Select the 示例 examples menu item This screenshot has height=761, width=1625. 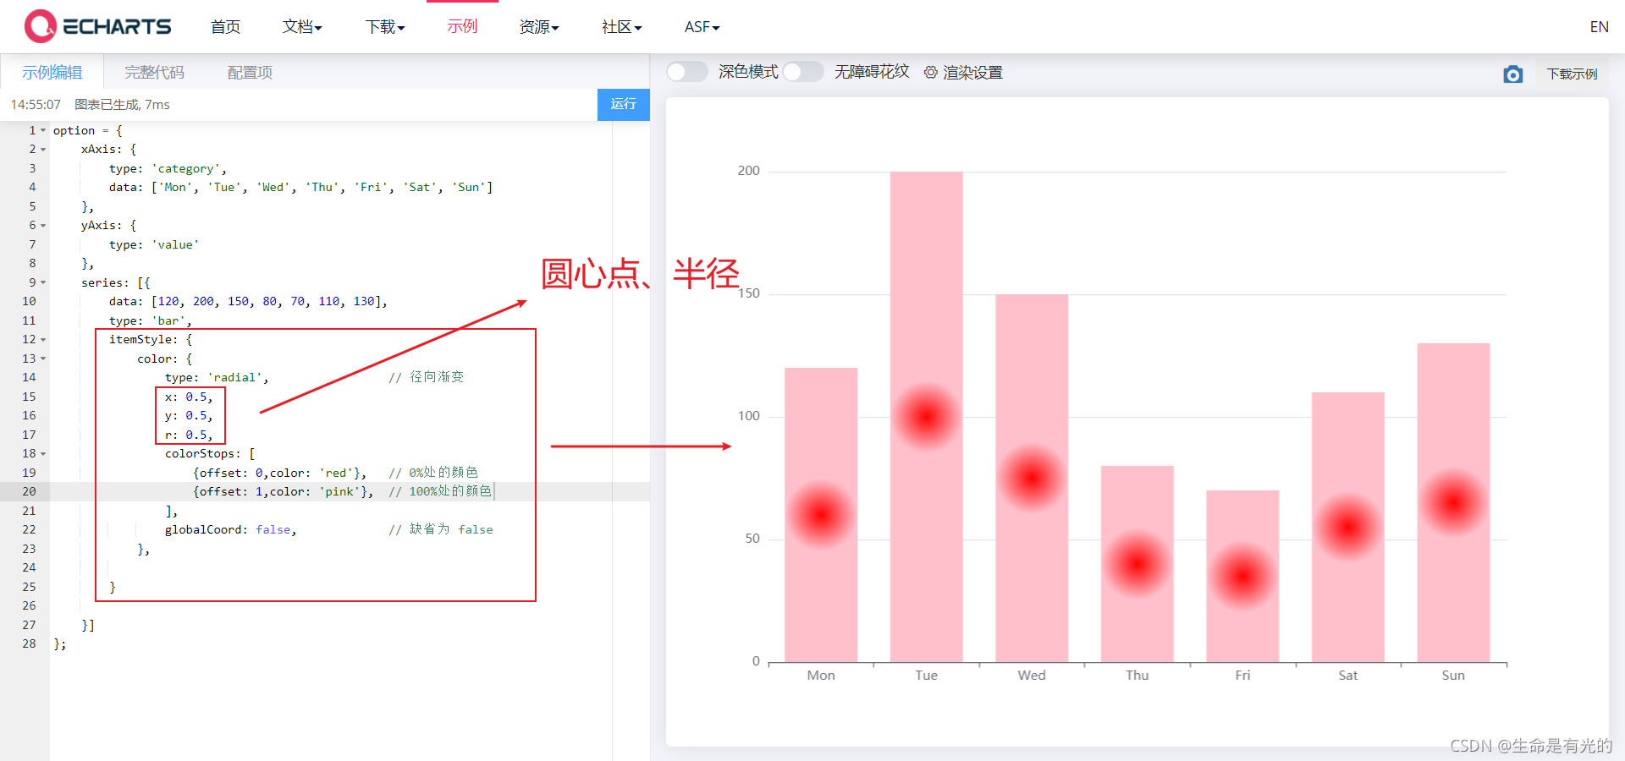click(462, 27)
